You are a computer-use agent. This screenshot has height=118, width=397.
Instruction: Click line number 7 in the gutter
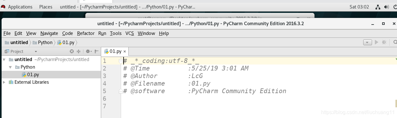[105, 106]
